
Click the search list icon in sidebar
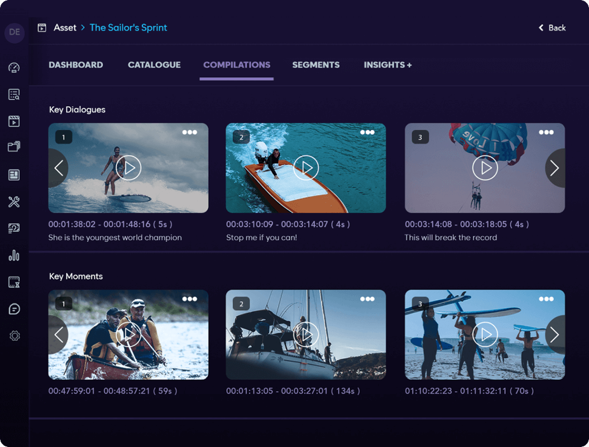click(x=14, y=94)
